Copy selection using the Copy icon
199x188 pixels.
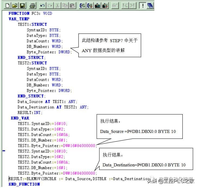point(65,6)
